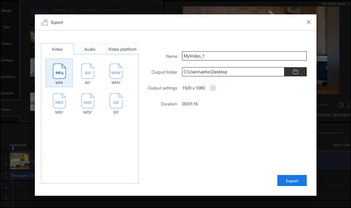Open the Filters sidebar section
This screenshot has width=351, height=208.
(x=6, y=44)
